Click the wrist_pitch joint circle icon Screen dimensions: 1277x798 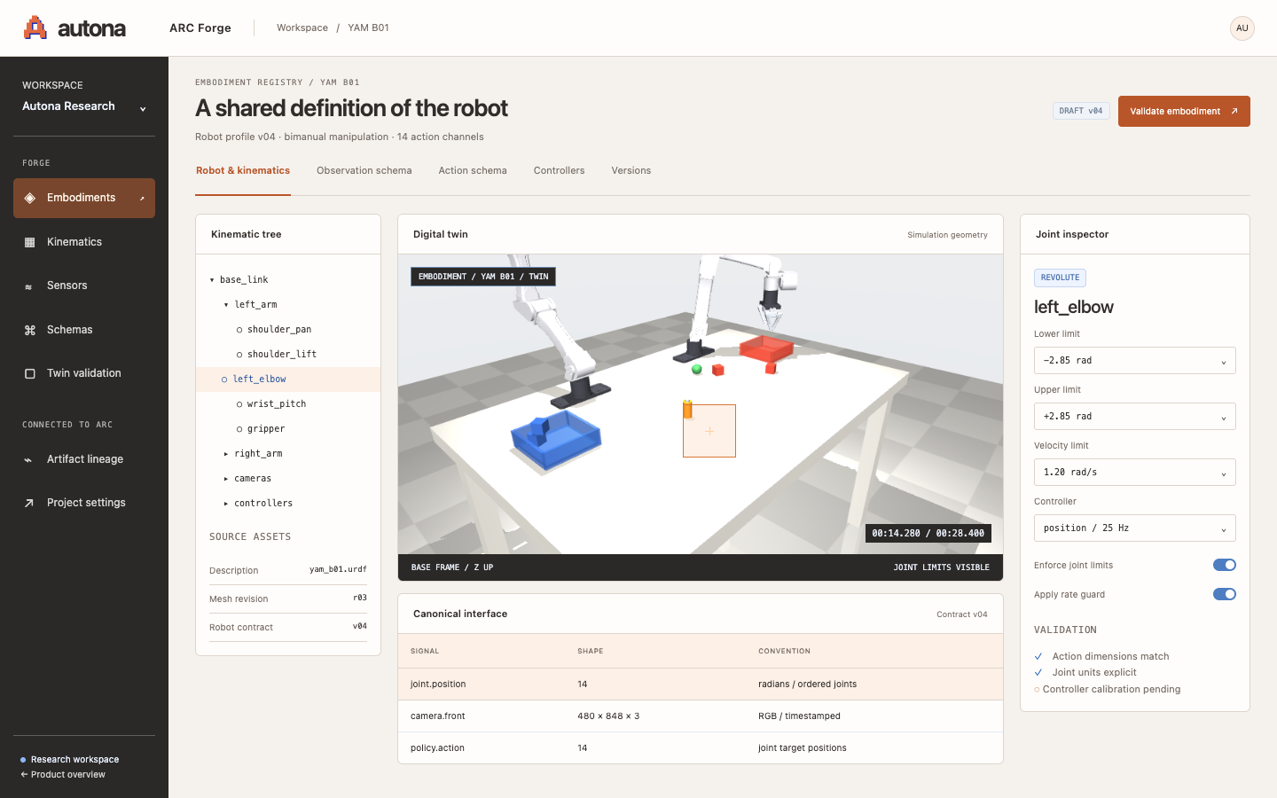click(x=239, y=404)
